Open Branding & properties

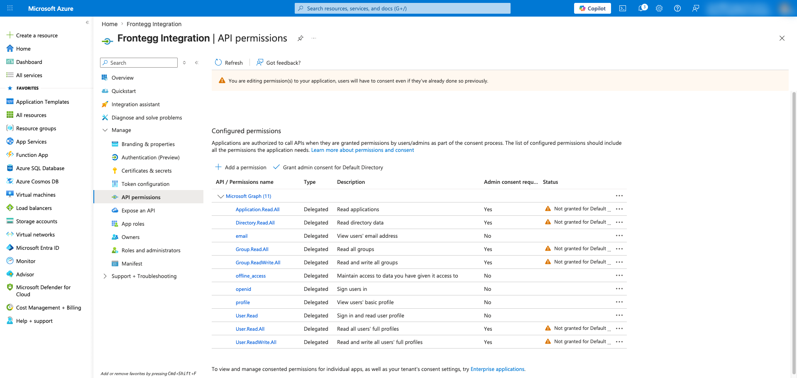[x=149, y=144]
